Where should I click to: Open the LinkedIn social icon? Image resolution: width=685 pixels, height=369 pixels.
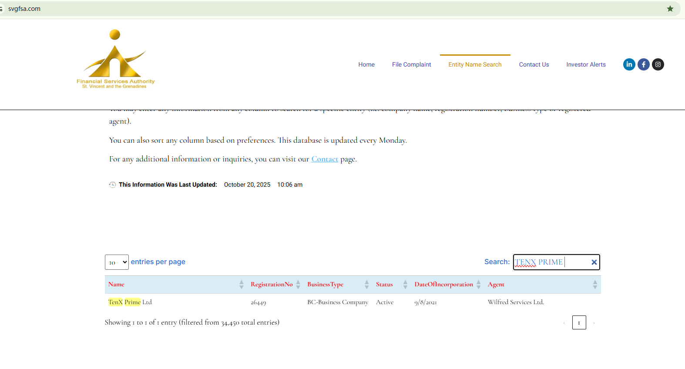tap(629, 64)
